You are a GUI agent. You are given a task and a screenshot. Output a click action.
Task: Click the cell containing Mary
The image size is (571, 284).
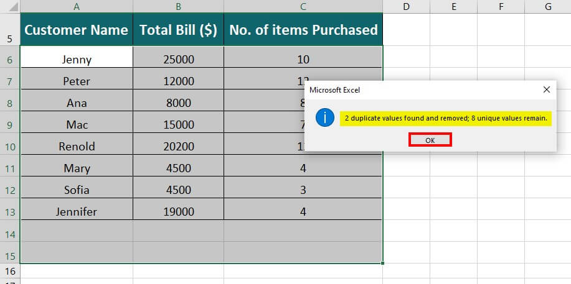pyautogui.click(x=77, y=166)
